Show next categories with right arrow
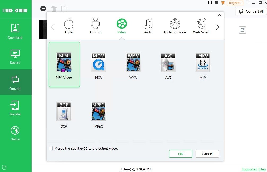 click(217, 27)
